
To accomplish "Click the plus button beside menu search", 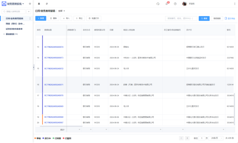I will coord(29,11).
